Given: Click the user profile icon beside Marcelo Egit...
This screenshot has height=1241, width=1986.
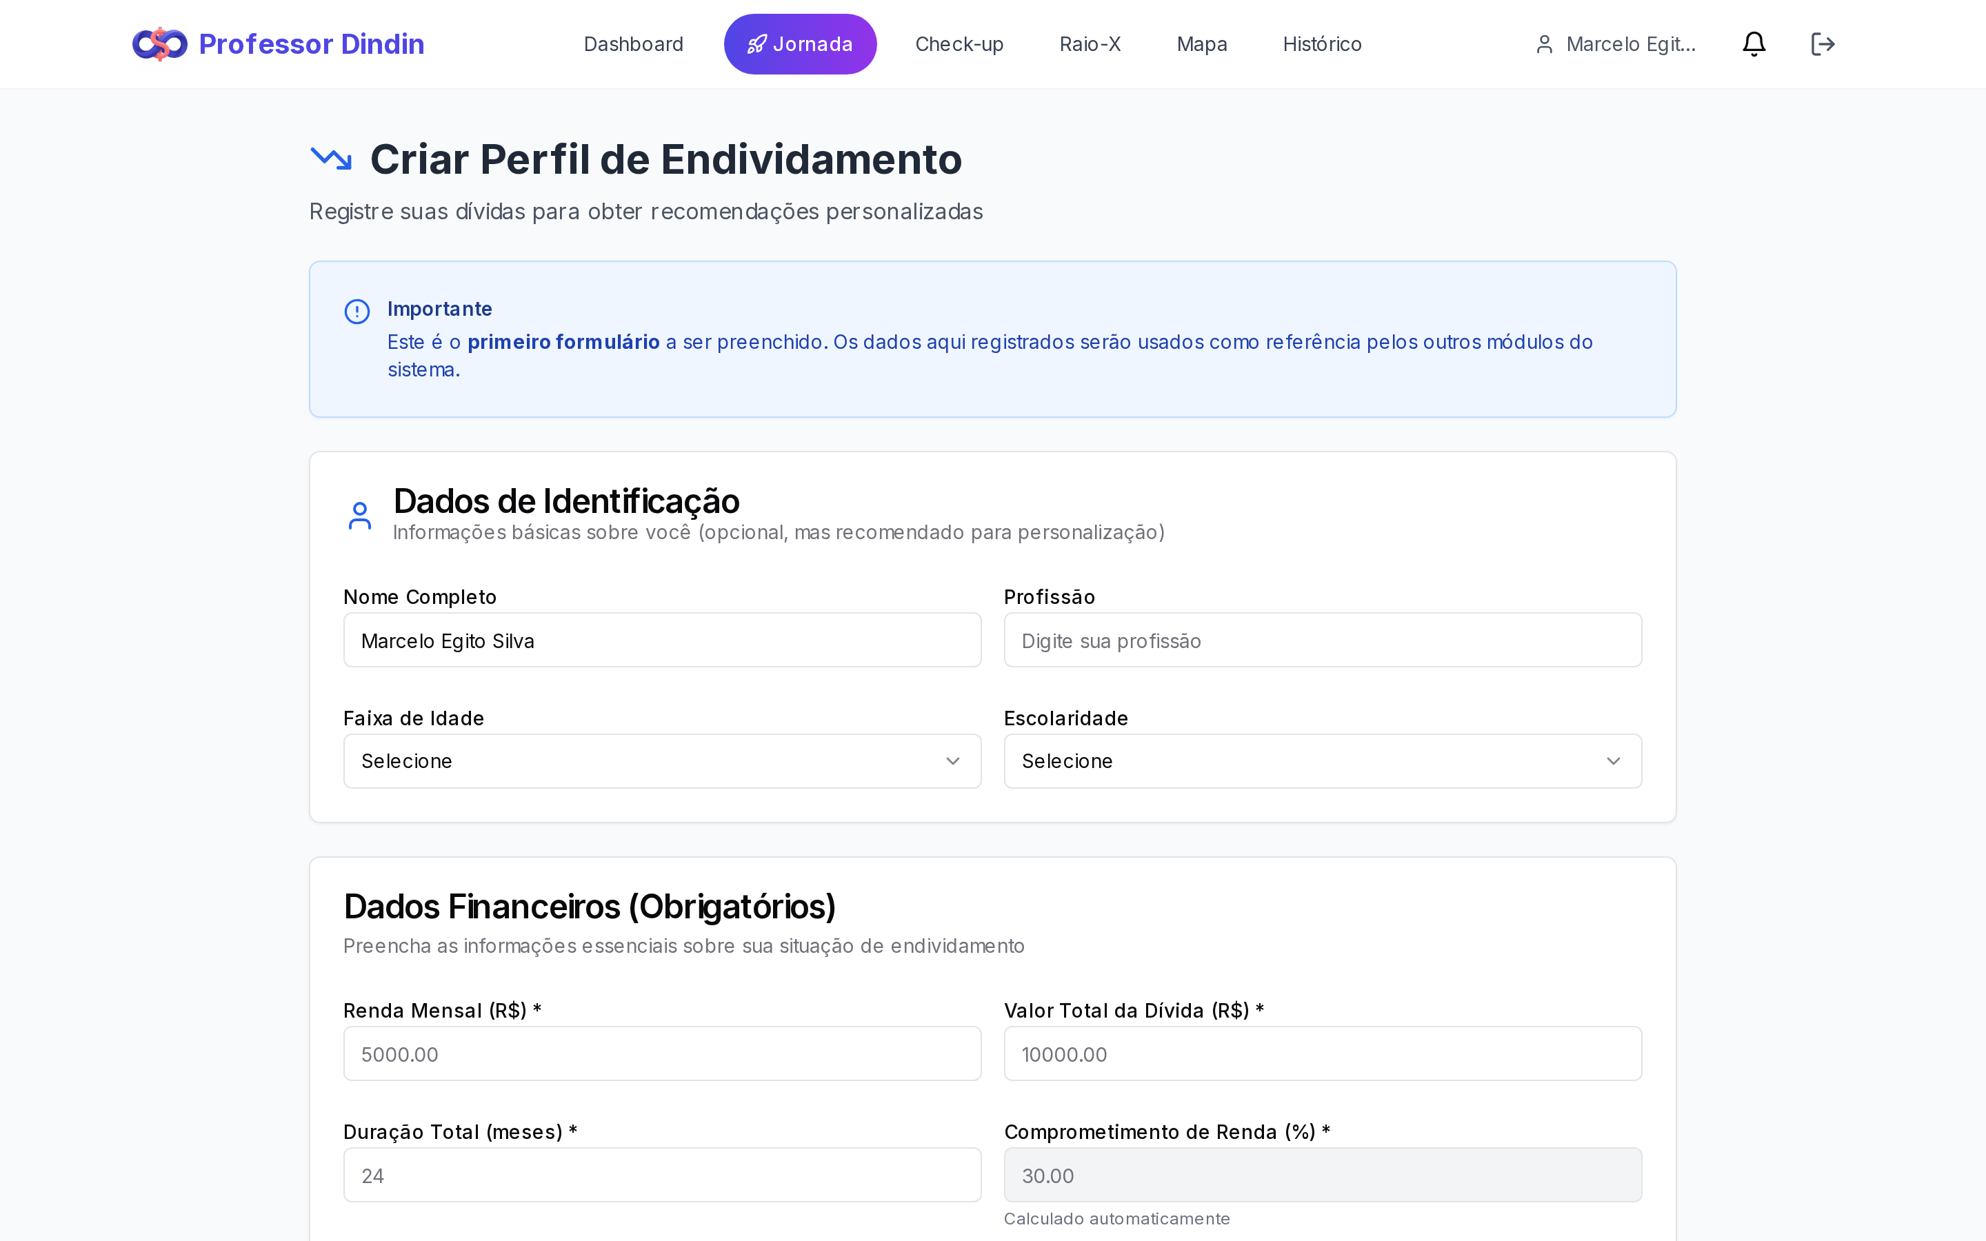Looking at the screenshot, I should [1545, 44].
